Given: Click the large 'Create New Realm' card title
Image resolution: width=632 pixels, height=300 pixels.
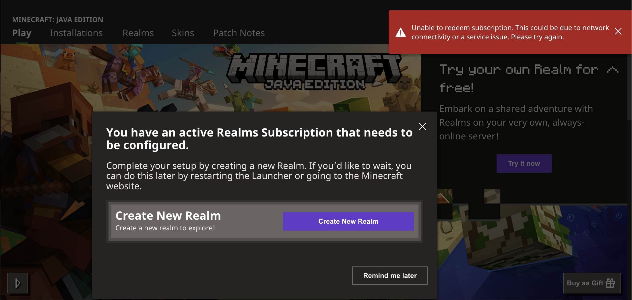Looking at the screenshot, I should [168, 216].
